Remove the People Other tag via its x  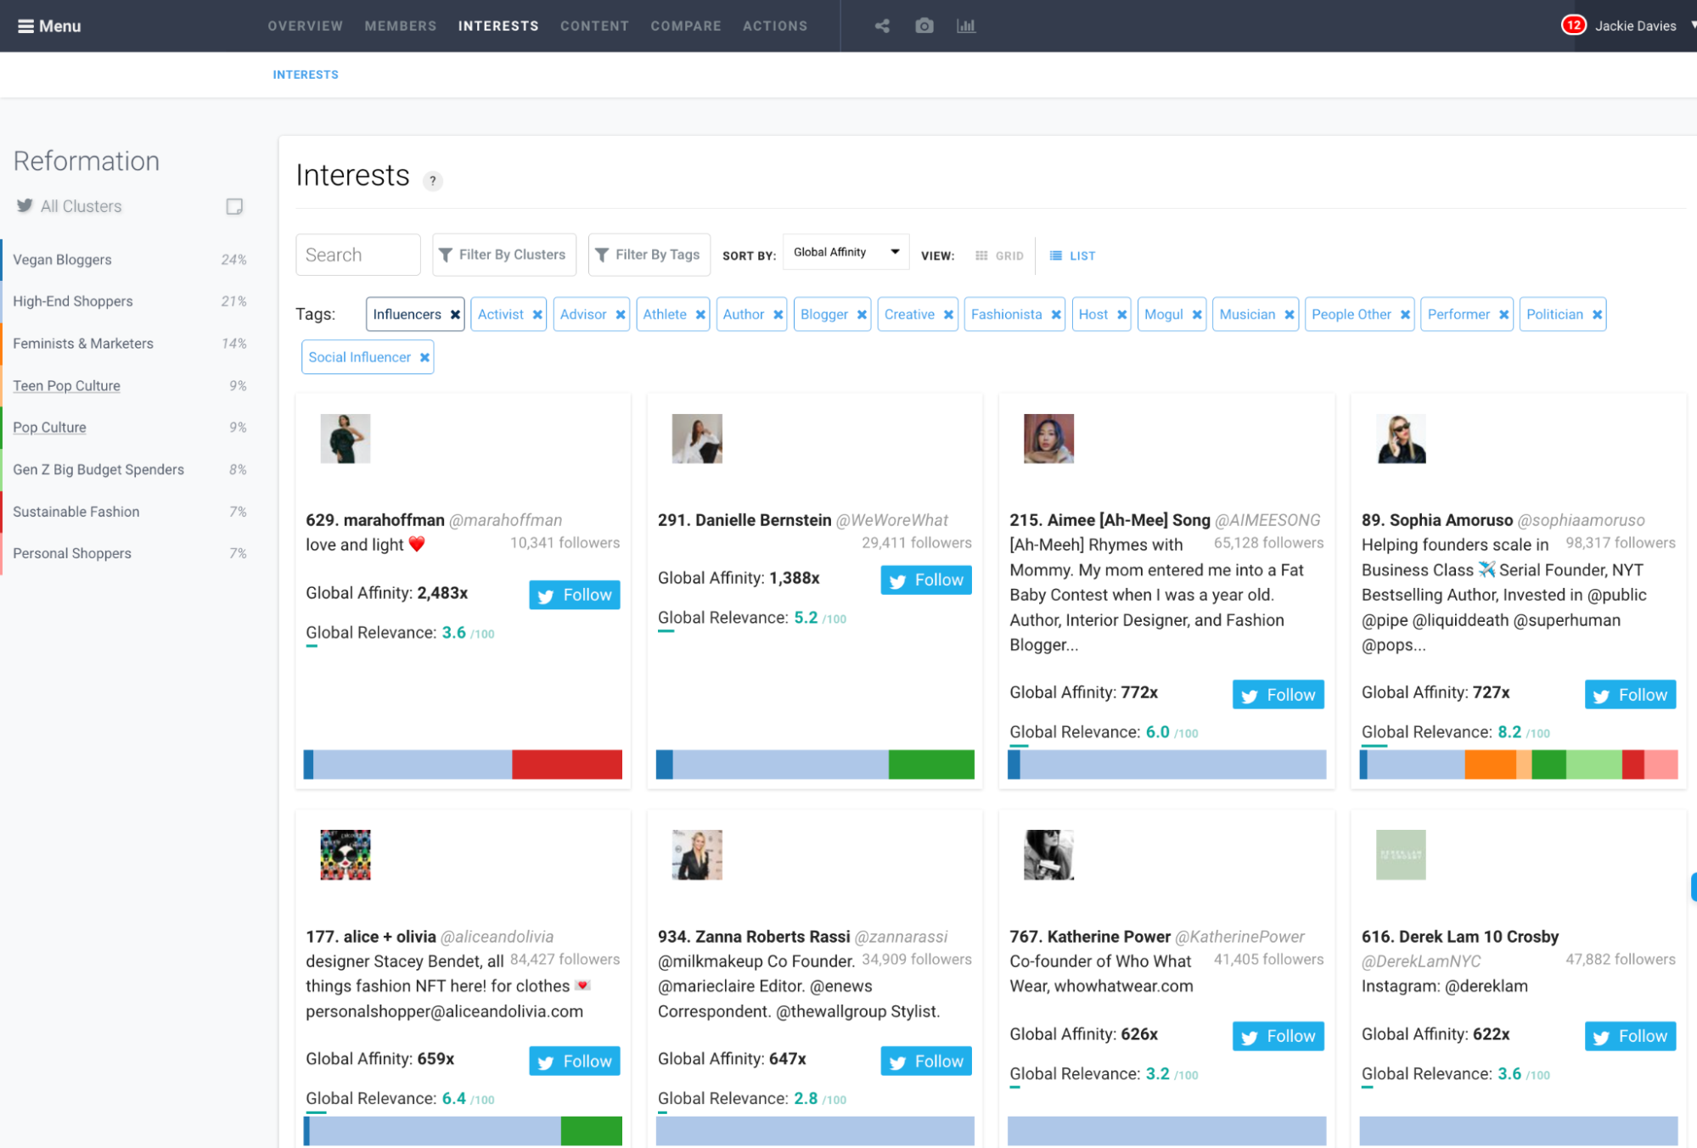1405,315
